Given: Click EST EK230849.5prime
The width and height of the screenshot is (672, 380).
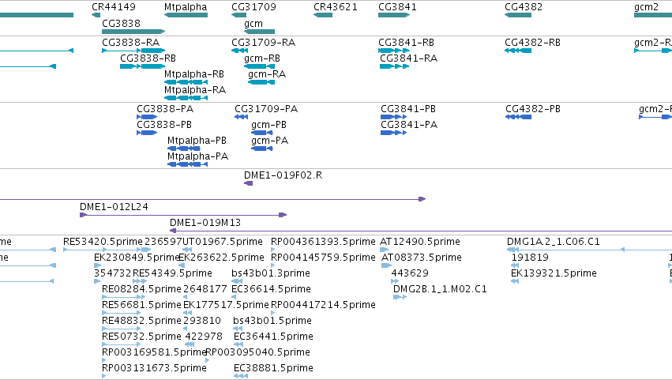Looking at the screenshot, I should click(x=137, y=258).
